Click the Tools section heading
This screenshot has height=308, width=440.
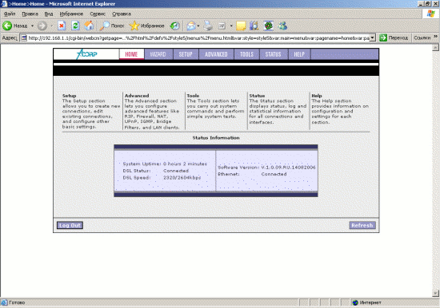tap(193, 96)
